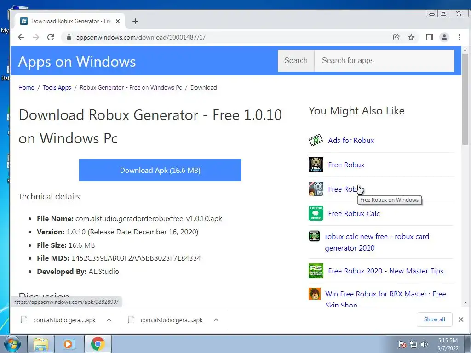Click the Version 1.0.10 release date line
The width and height of the screenshot is (471, 353).
coord(117,232)
